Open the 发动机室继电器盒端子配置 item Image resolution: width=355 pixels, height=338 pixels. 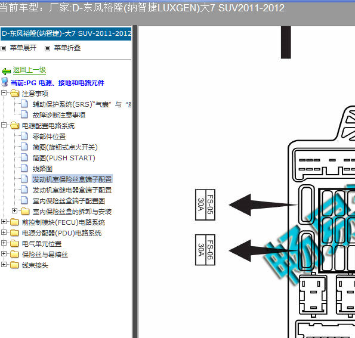click(72, 190)
